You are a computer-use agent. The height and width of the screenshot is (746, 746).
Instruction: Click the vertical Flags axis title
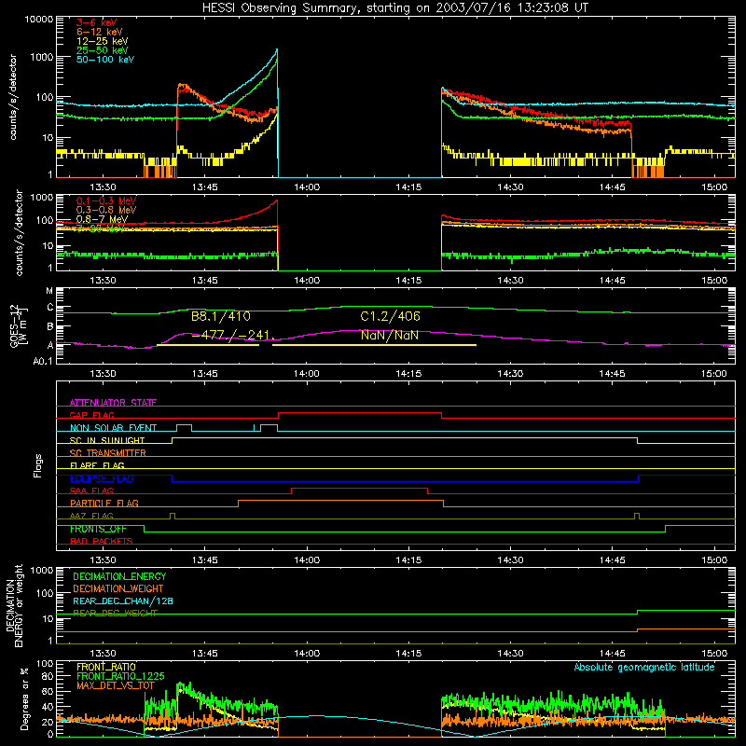(x=38, y=466)
